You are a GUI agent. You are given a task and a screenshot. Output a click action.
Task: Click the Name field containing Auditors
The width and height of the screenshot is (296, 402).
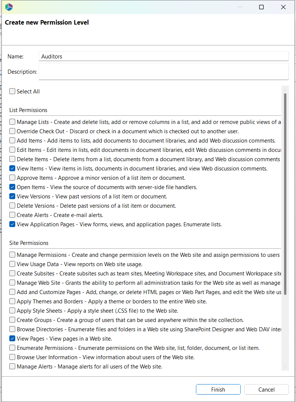pos(164,57)
